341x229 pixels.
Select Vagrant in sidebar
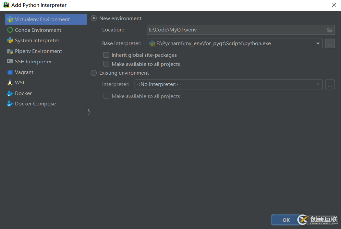click(46, 72)
